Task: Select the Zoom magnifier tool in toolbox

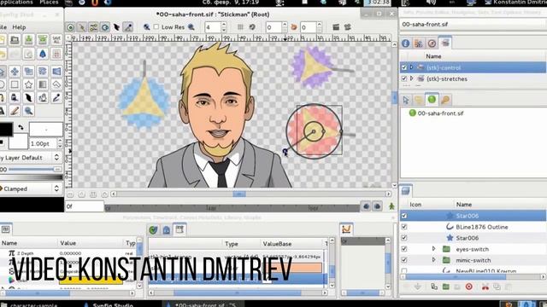Action: 28,111
